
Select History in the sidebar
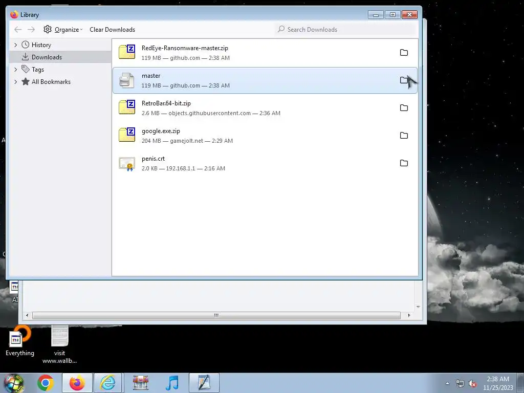(x=60, y=45)
